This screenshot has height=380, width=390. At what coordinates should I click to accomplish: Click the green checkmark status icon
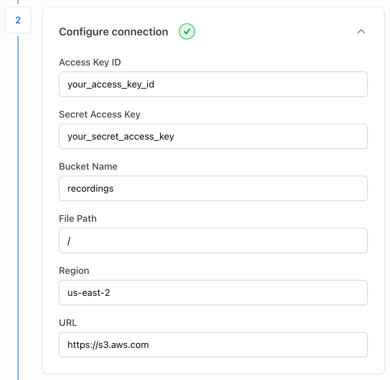pos(187,31)
